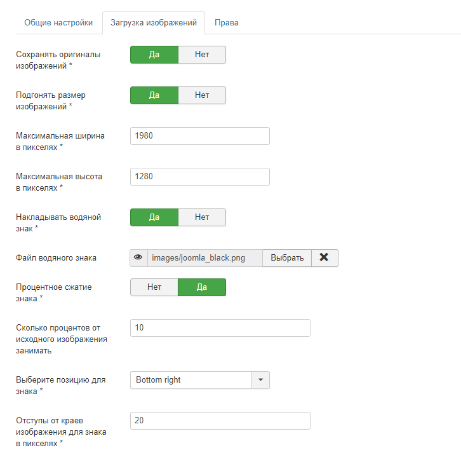Focus the maximum height field showing 1280
Image resolution: width=461 pixels, height=457 pixels.
(200, 177)
